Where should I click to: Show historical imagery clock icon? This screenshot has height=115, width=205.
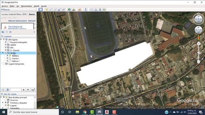tap(69, 10)
